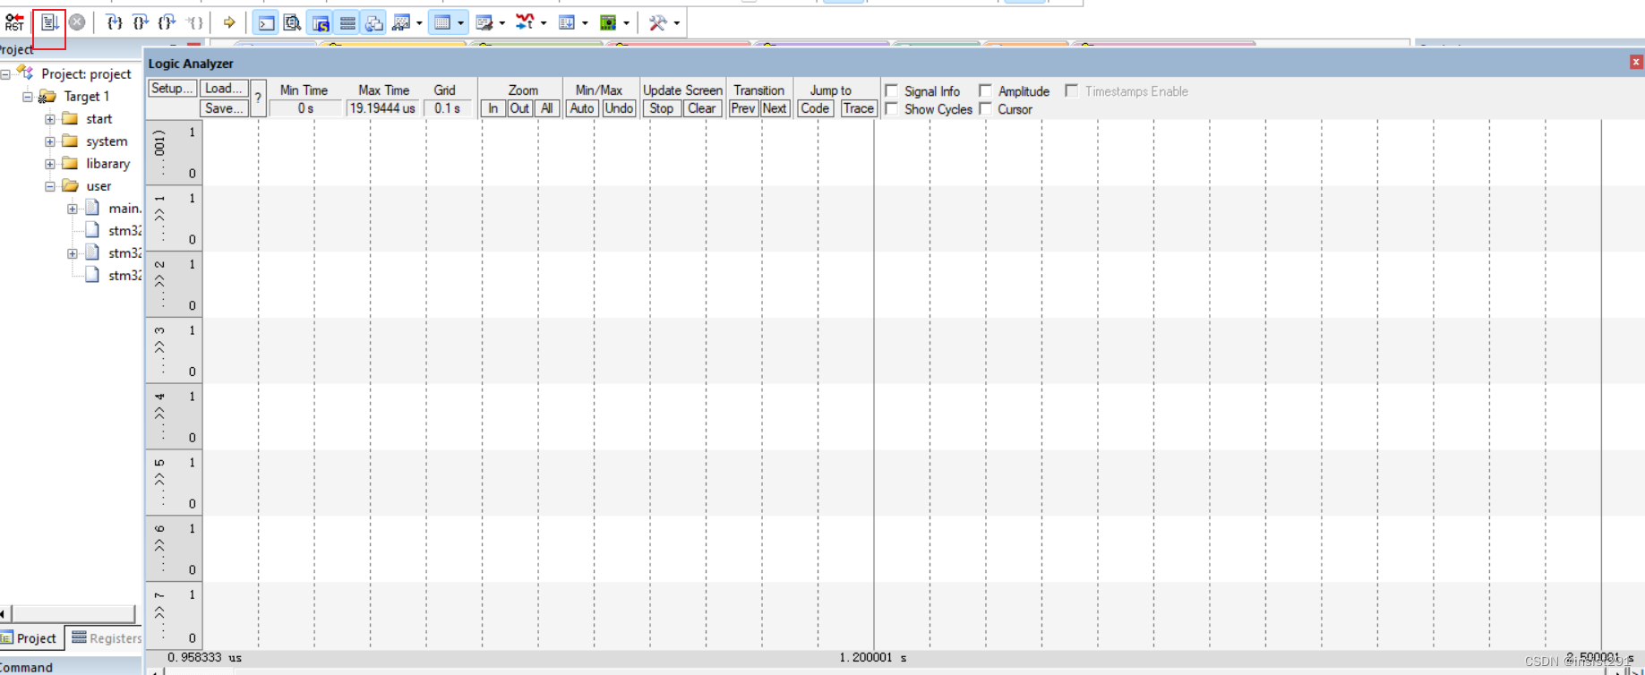The image size is (1645, 675).
Task: Select the main file in user folder
Action: (124, 209)
